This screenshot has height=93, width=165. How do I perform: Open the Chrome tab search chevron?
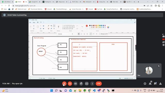coord(147,2)
